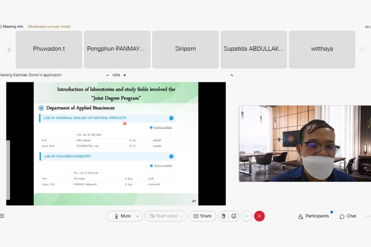Expand the Mute audio options arrow
This screenshot has width=371, height=247.
click(x=137, y=216)
